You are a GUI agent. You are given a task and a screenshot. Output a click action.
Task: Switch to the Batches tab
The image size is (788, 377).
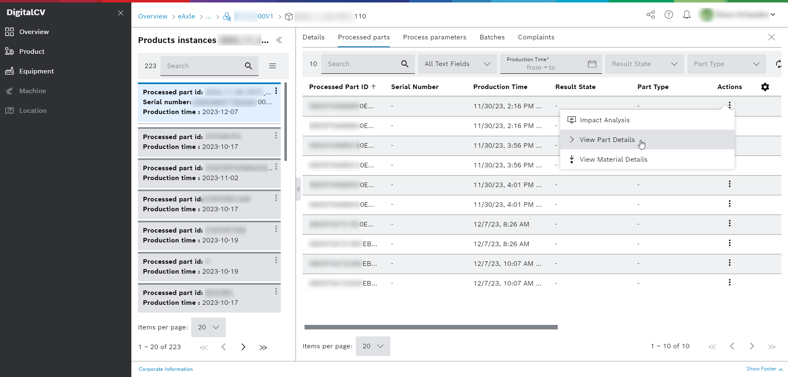[492, 37]
